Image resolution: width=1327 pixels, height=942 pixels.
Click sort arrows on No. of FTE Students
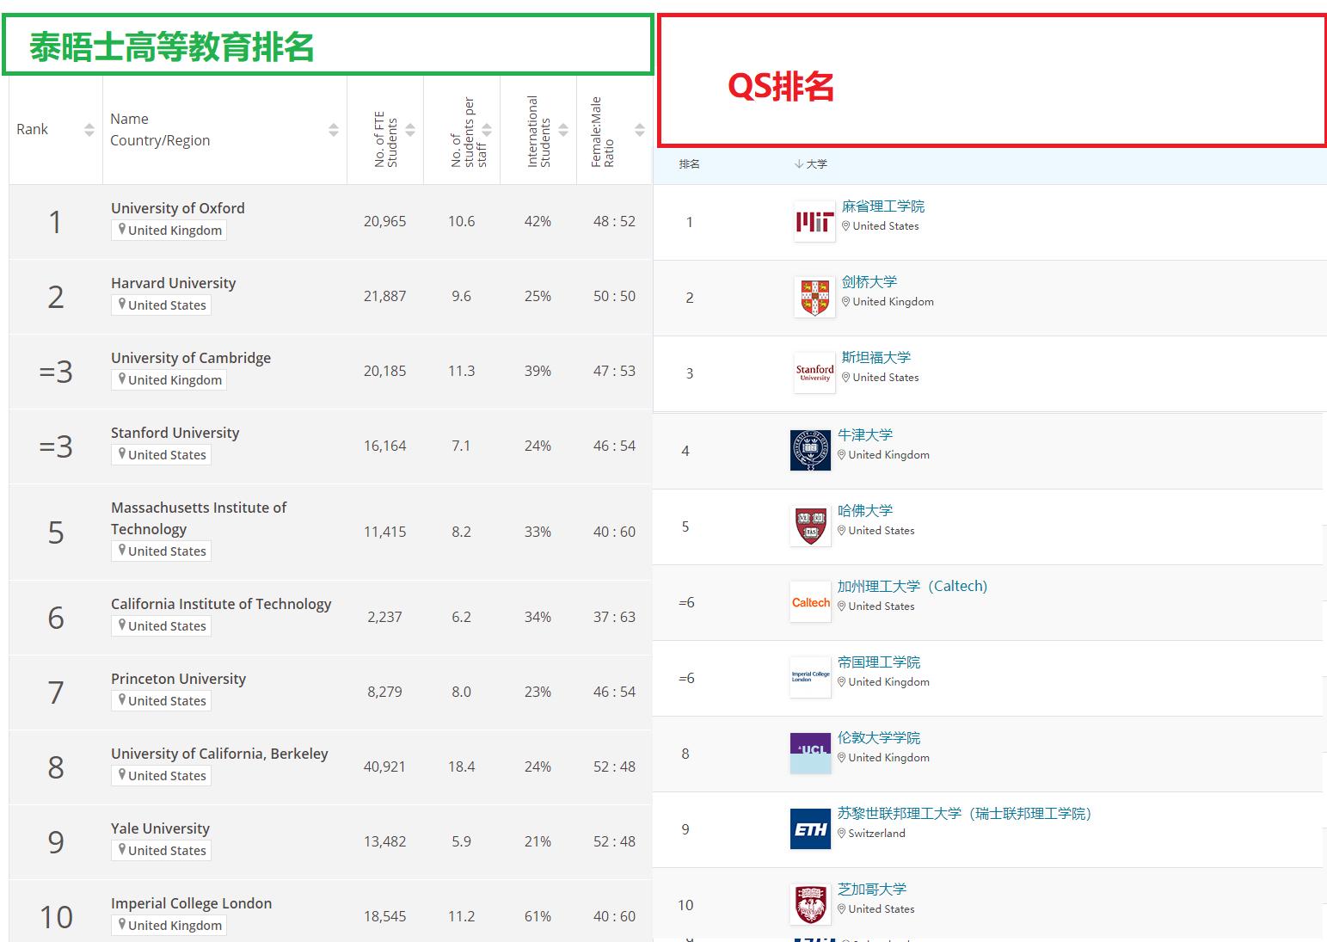(411, 129)
